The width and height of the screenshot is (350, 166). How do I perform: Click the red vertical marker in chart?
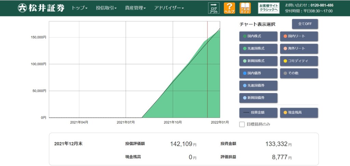(x=207, y=68)
